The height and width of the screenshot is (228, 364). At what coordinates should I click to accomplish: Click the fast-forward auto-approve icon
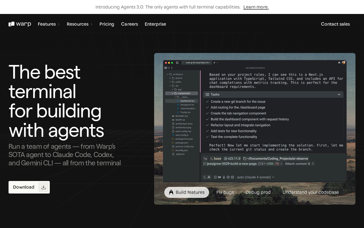[x=220, y=177]
